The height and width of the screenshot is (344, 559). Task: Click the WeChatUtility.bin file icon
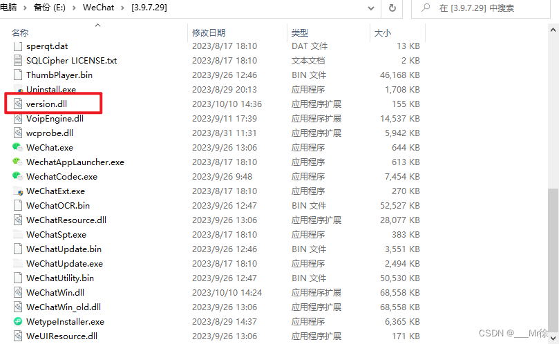click(18, 278)
